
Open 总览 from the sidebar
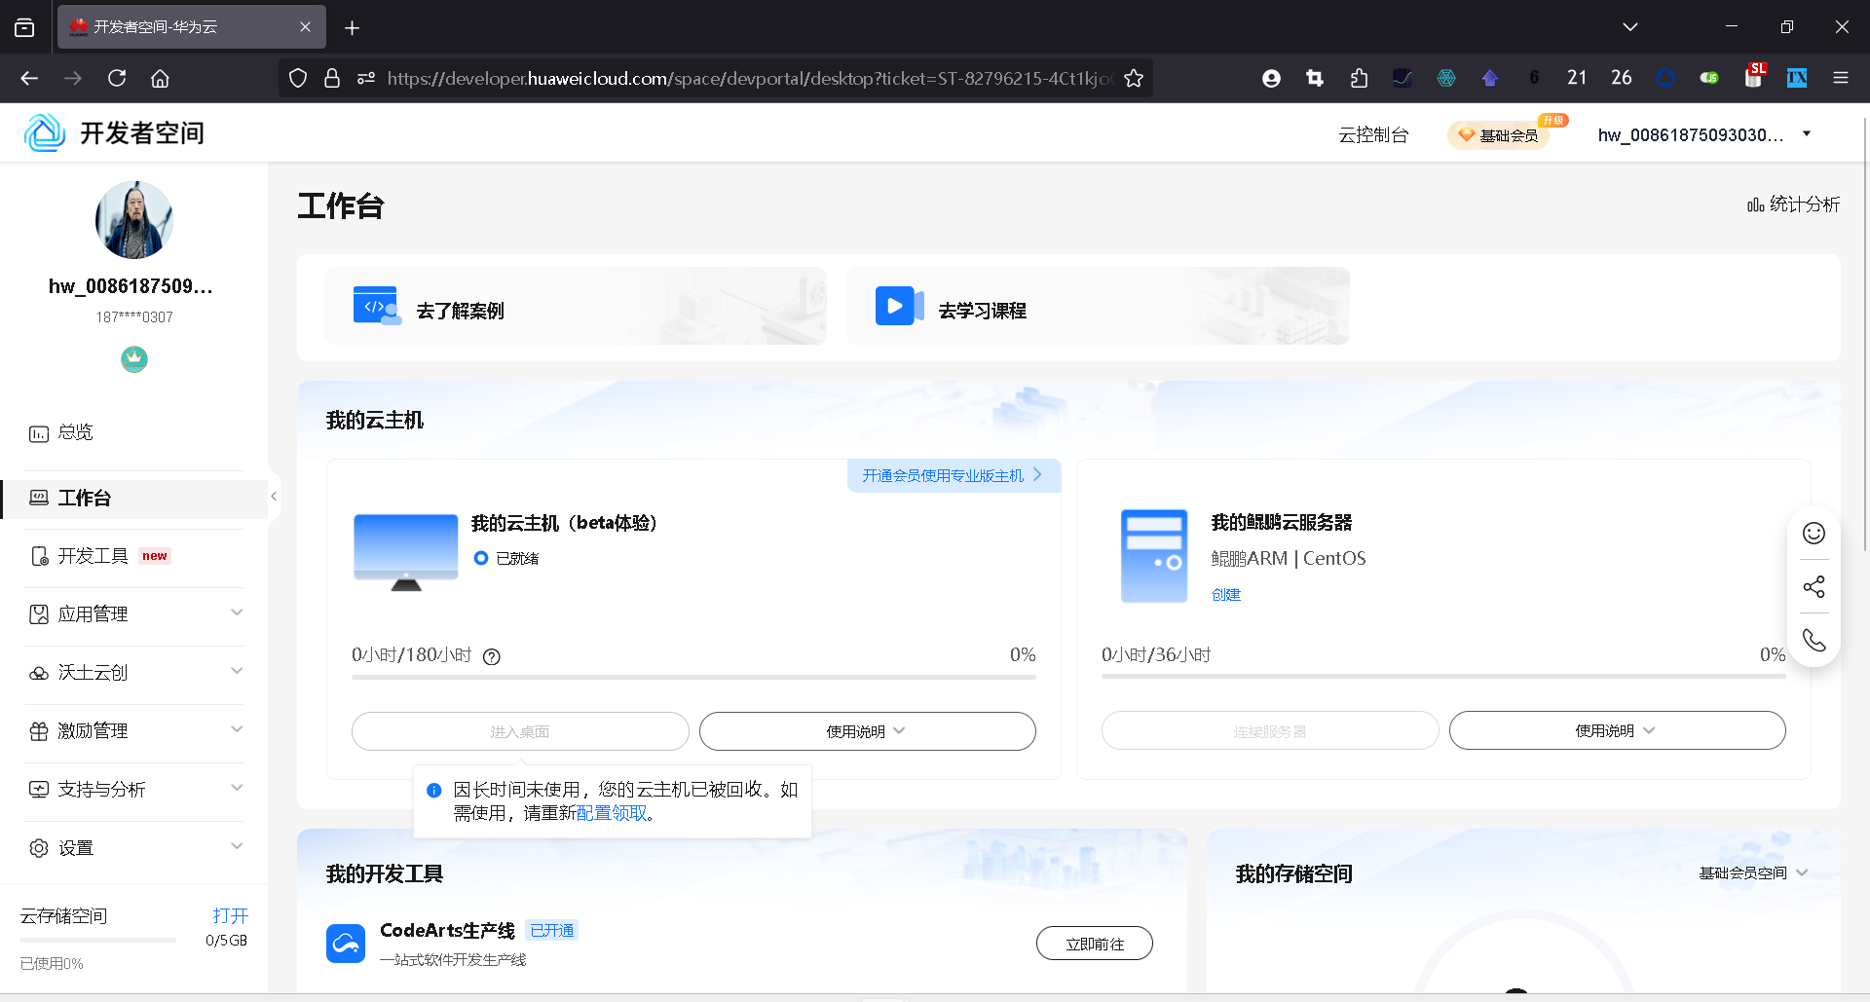[74, 431]
